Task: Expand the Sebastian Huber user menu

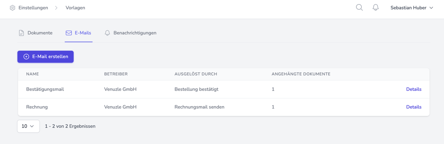Action: pos(412,8)
